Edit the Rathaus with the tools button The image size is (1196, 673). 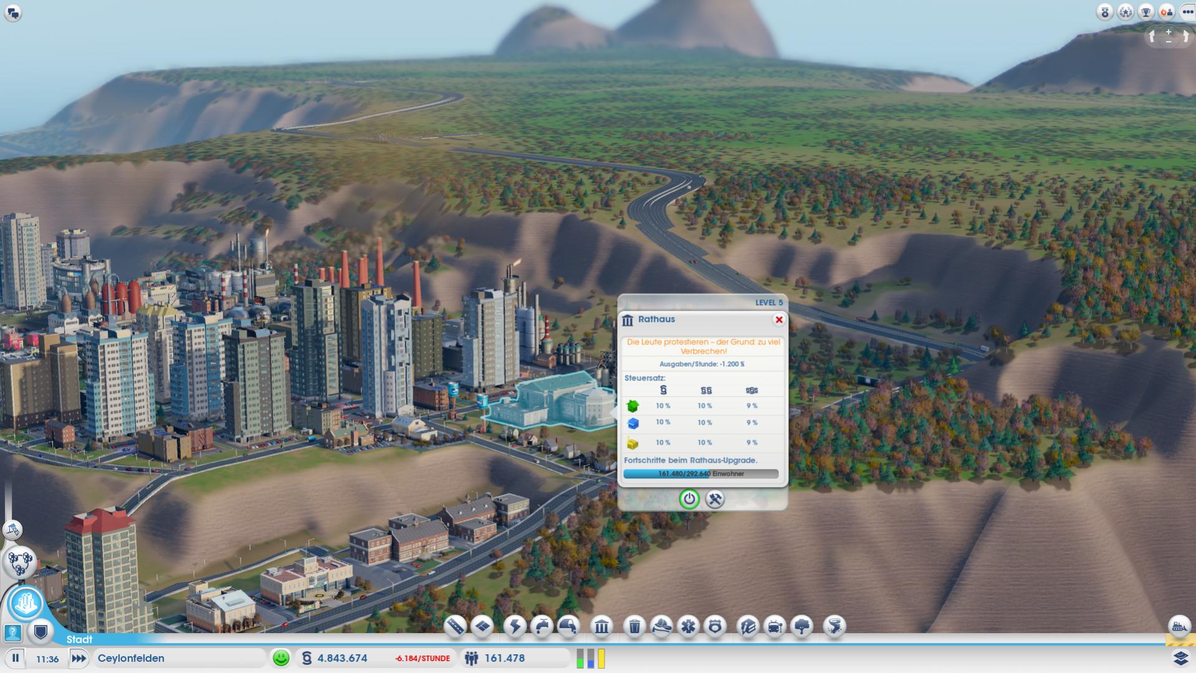click(x=715, y=499)
